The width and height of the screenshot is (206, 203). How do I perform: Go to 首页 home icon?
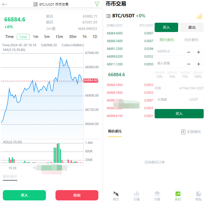[116, 194]
